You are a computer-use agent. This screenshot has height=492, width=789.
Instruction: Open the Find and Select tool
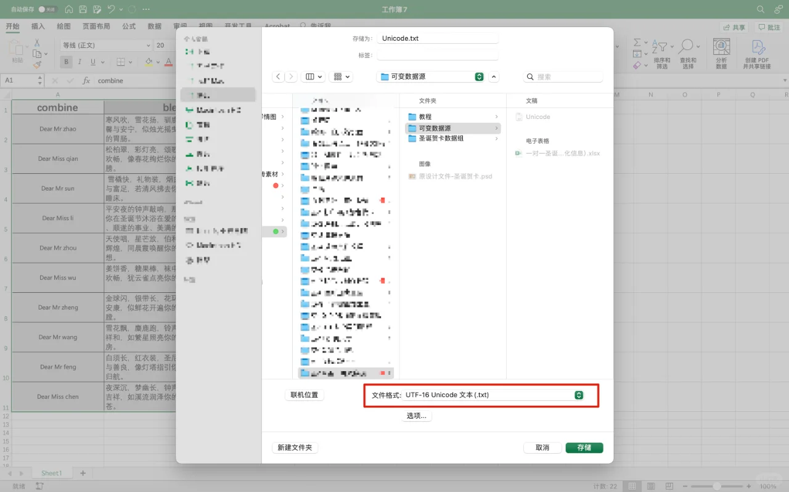click(x=689, y=53)
